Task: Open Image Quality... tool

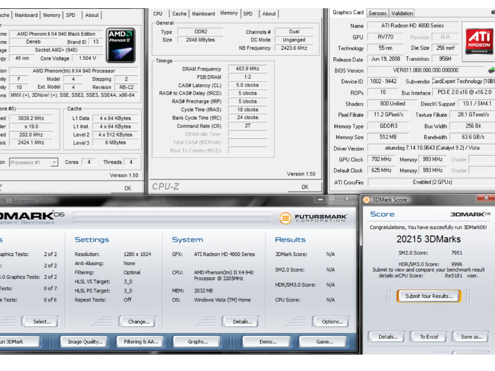Action: [84, 342]
